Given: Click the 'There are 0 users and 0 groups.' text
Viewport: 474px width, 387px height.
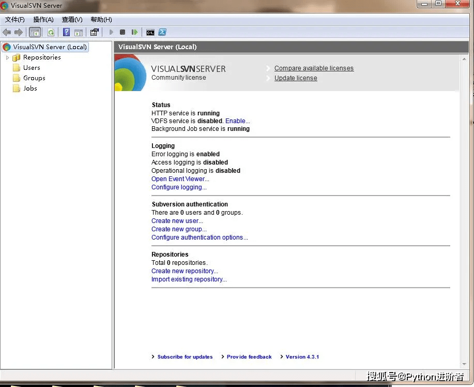Looking at the screenshot, I should (x=197, y=213).
